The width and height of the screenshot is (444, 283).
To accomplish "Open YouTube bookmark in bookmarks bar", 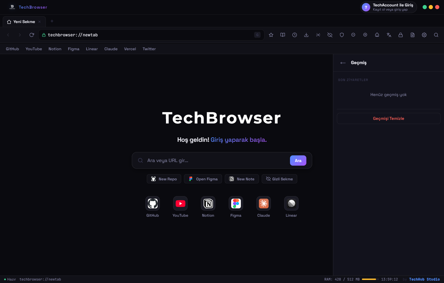I will click(x=34, y=49).
